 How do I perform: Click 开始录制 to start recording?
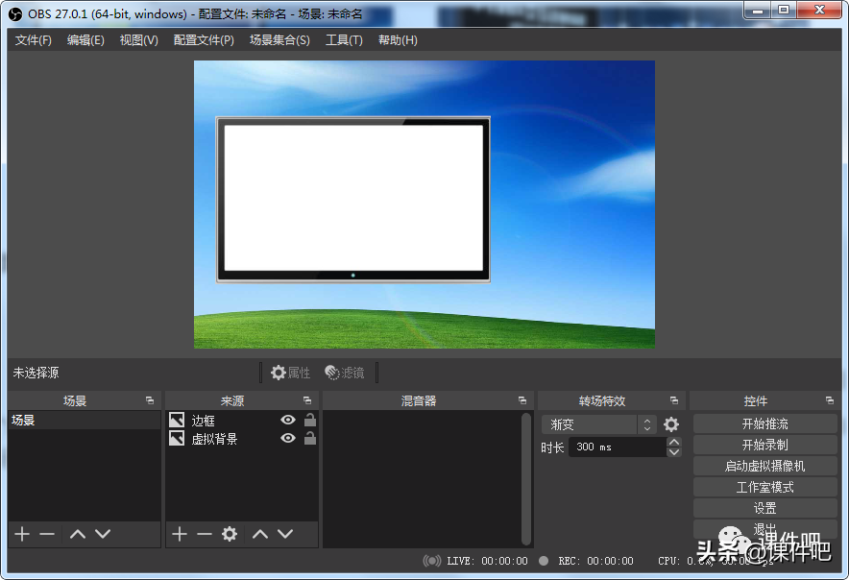click(x=765, y=445)
